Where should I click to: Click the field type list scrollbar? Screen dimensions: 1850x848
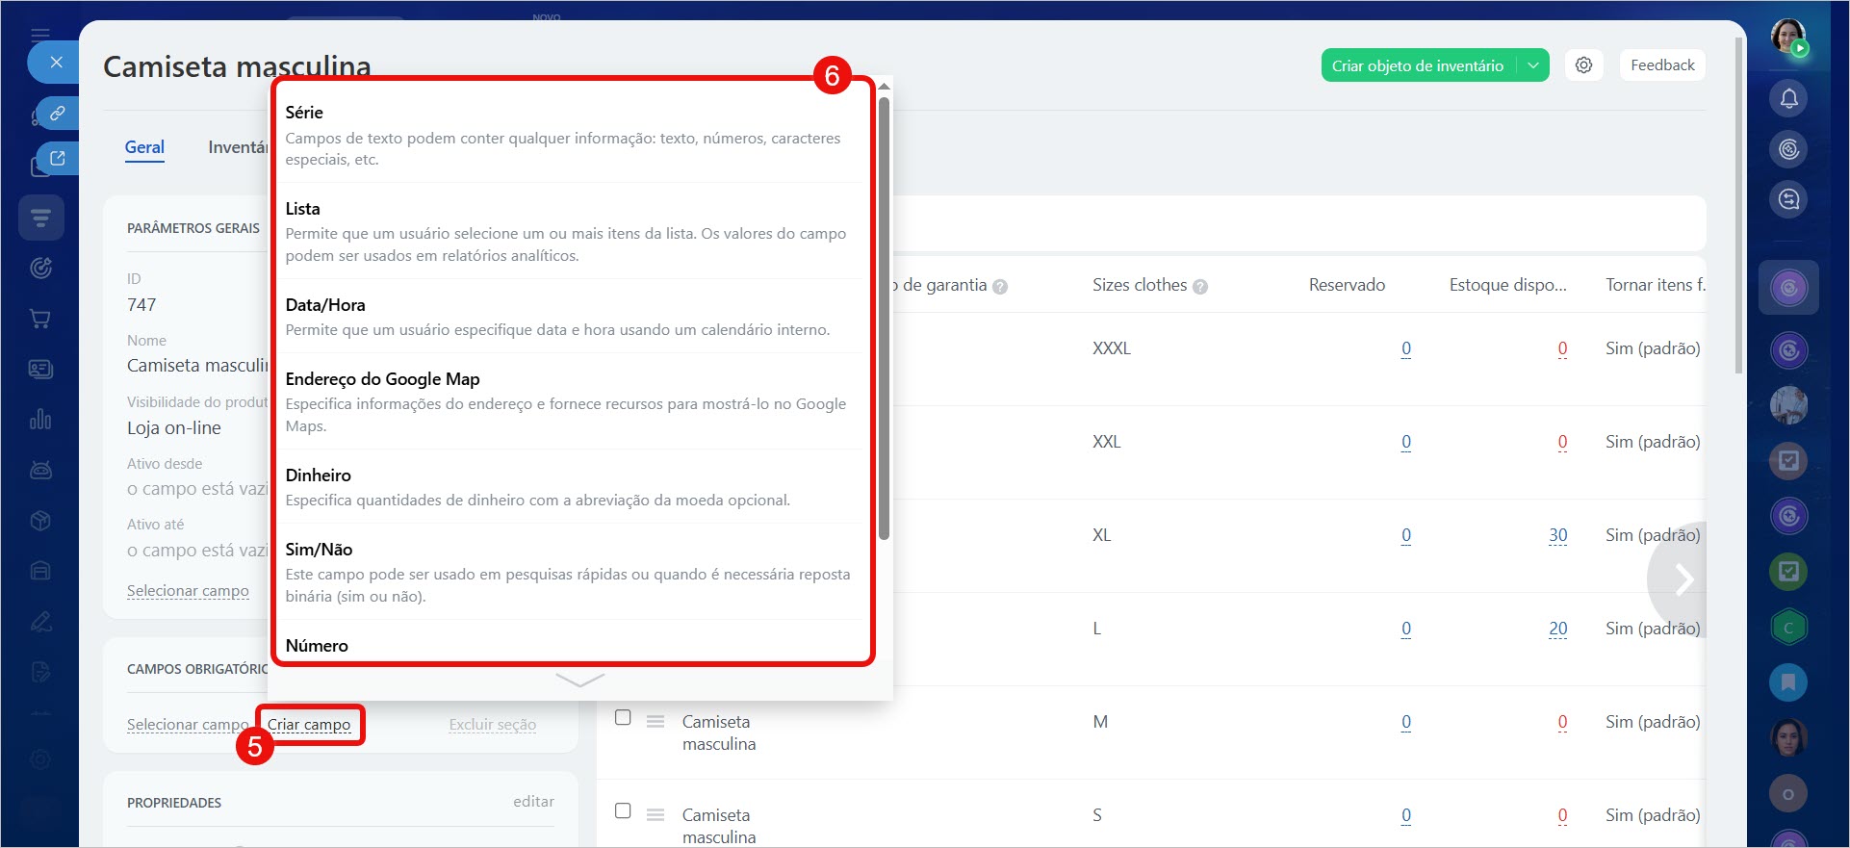[x=884, y=318]
